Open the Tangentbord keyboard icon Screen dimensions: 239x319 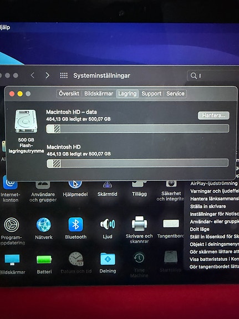[171, 224]
